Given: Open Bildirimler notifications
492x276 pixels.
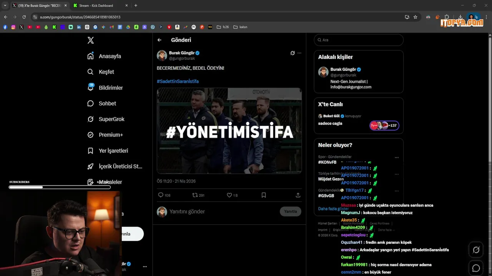Looking at the screenshot, I should click(x=105, y=88).
